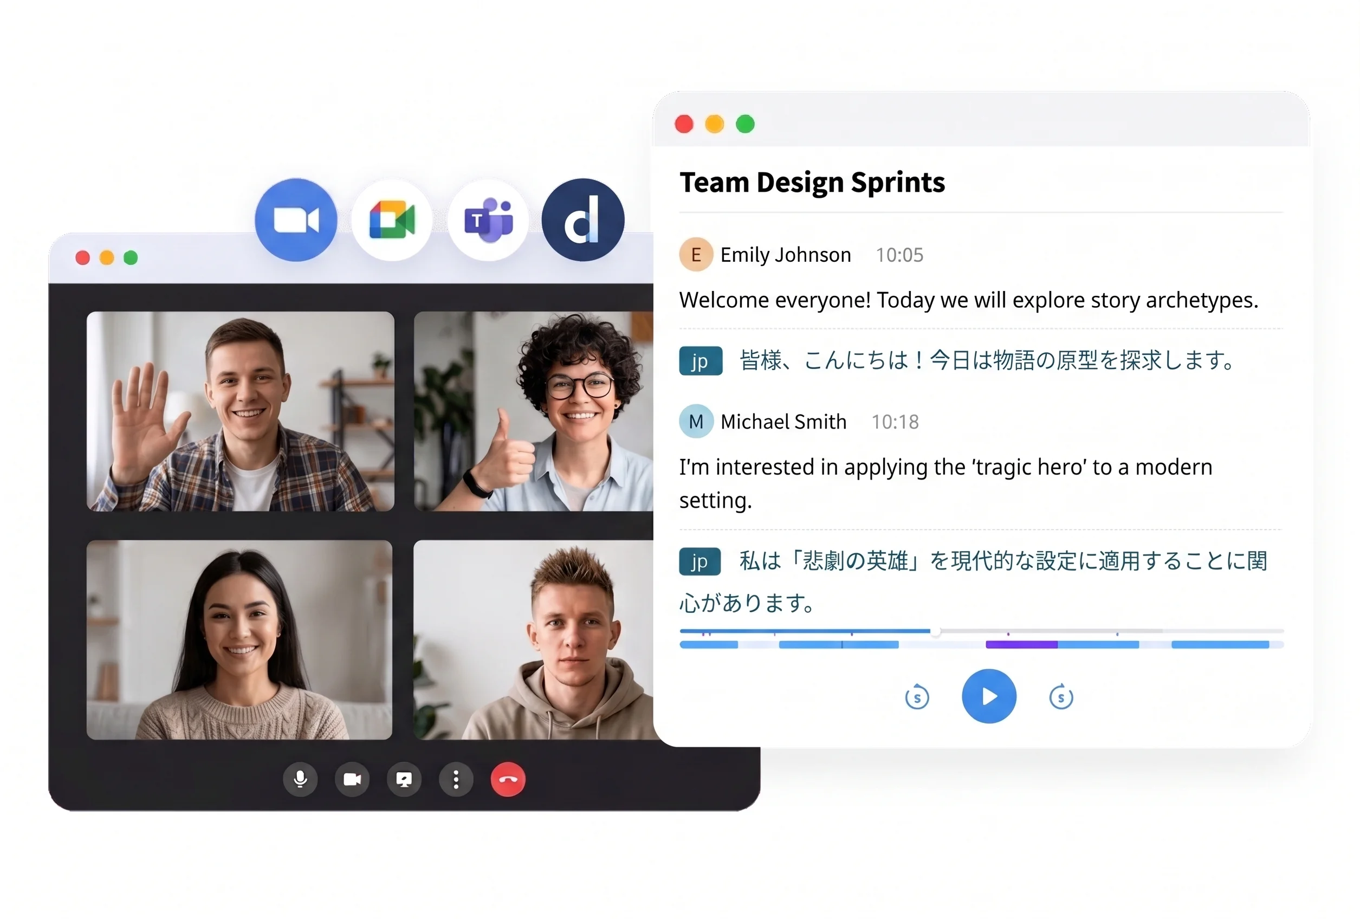Click Michael Smith's avatar
The image size is (1360, 919).
(696, 422)
